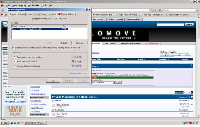This screenshot has width=200, height=127.
Task: Click the Empty Folder link
Action: [141, 75]
